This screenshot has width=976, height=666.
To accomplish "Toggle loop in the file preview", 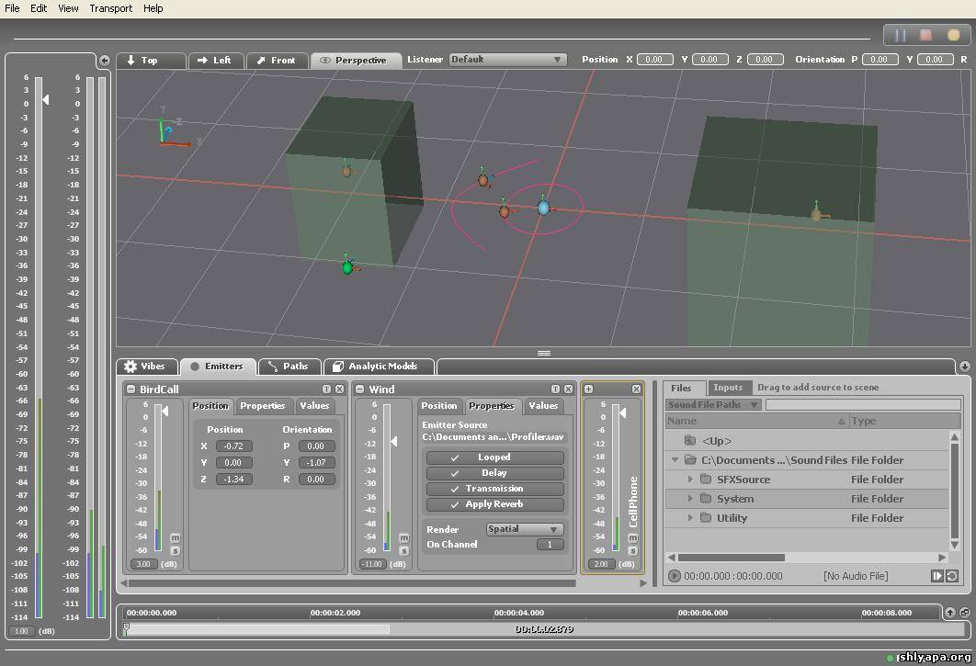I will click(x=952, y=576).
